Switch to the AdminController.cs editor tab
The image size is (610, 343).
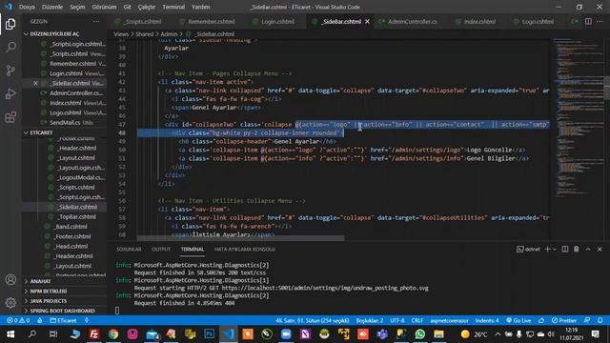tap(413, 21)
